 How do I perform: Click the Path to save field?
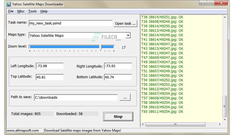pos(76,98)
